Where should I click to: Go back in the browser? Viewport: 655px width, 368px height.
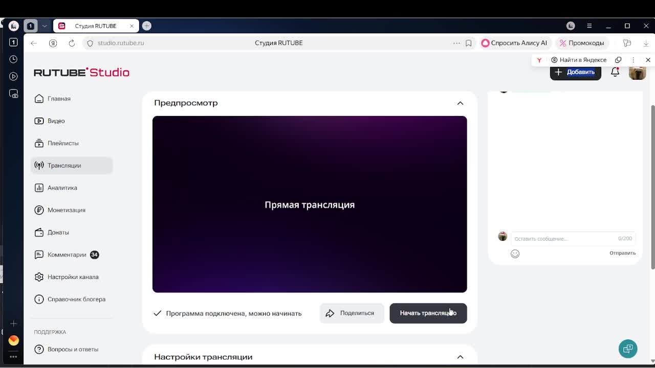point(34,43)
